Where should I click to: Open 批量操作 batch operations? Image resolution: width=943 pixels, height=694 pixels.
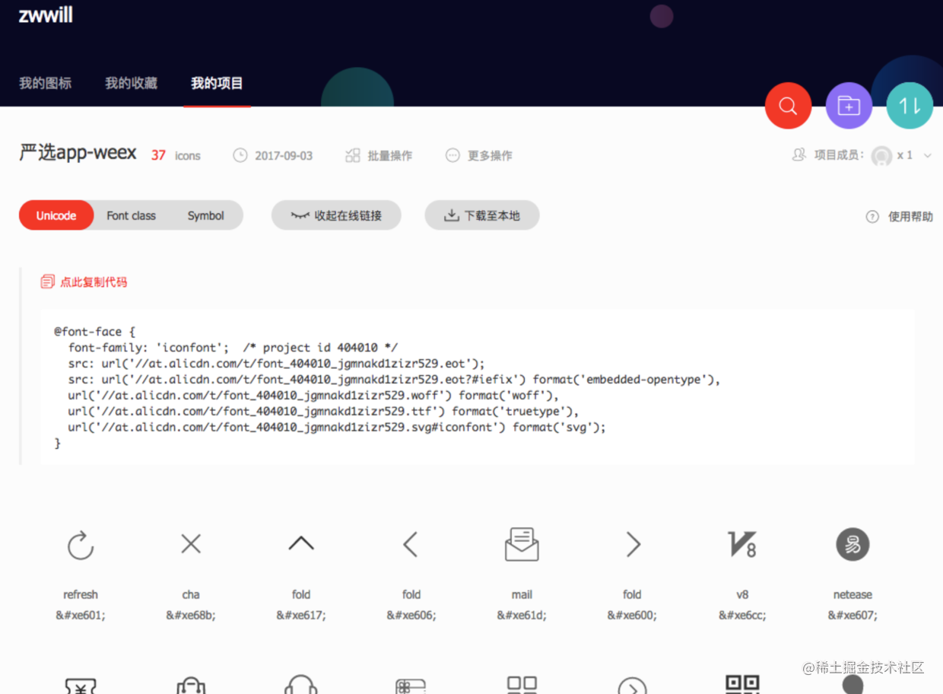(379, 155)
